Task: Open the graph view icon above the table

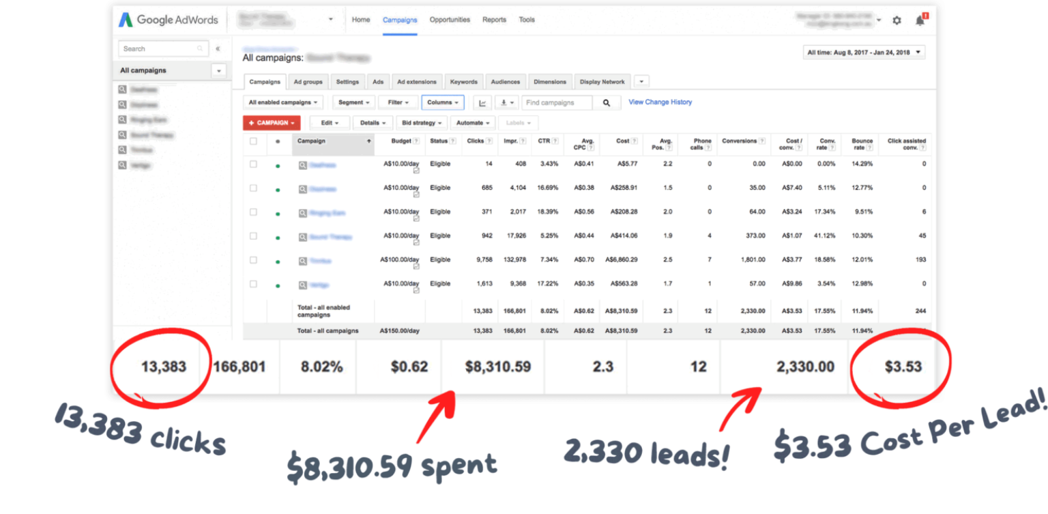Action: pos(482,102)
